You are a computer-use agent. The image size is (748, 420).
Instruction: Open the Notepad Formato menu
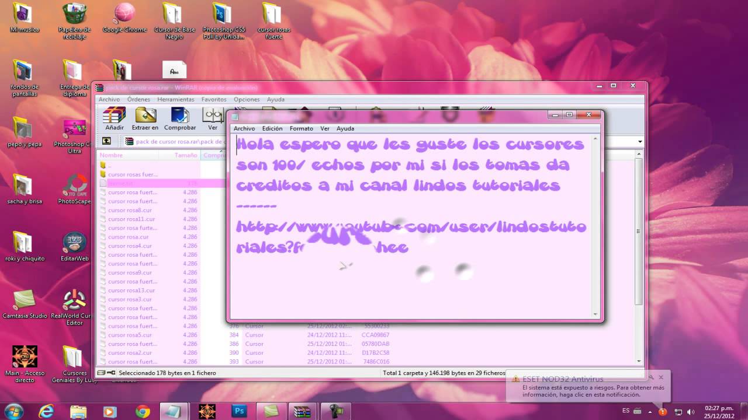coord(302,128)
